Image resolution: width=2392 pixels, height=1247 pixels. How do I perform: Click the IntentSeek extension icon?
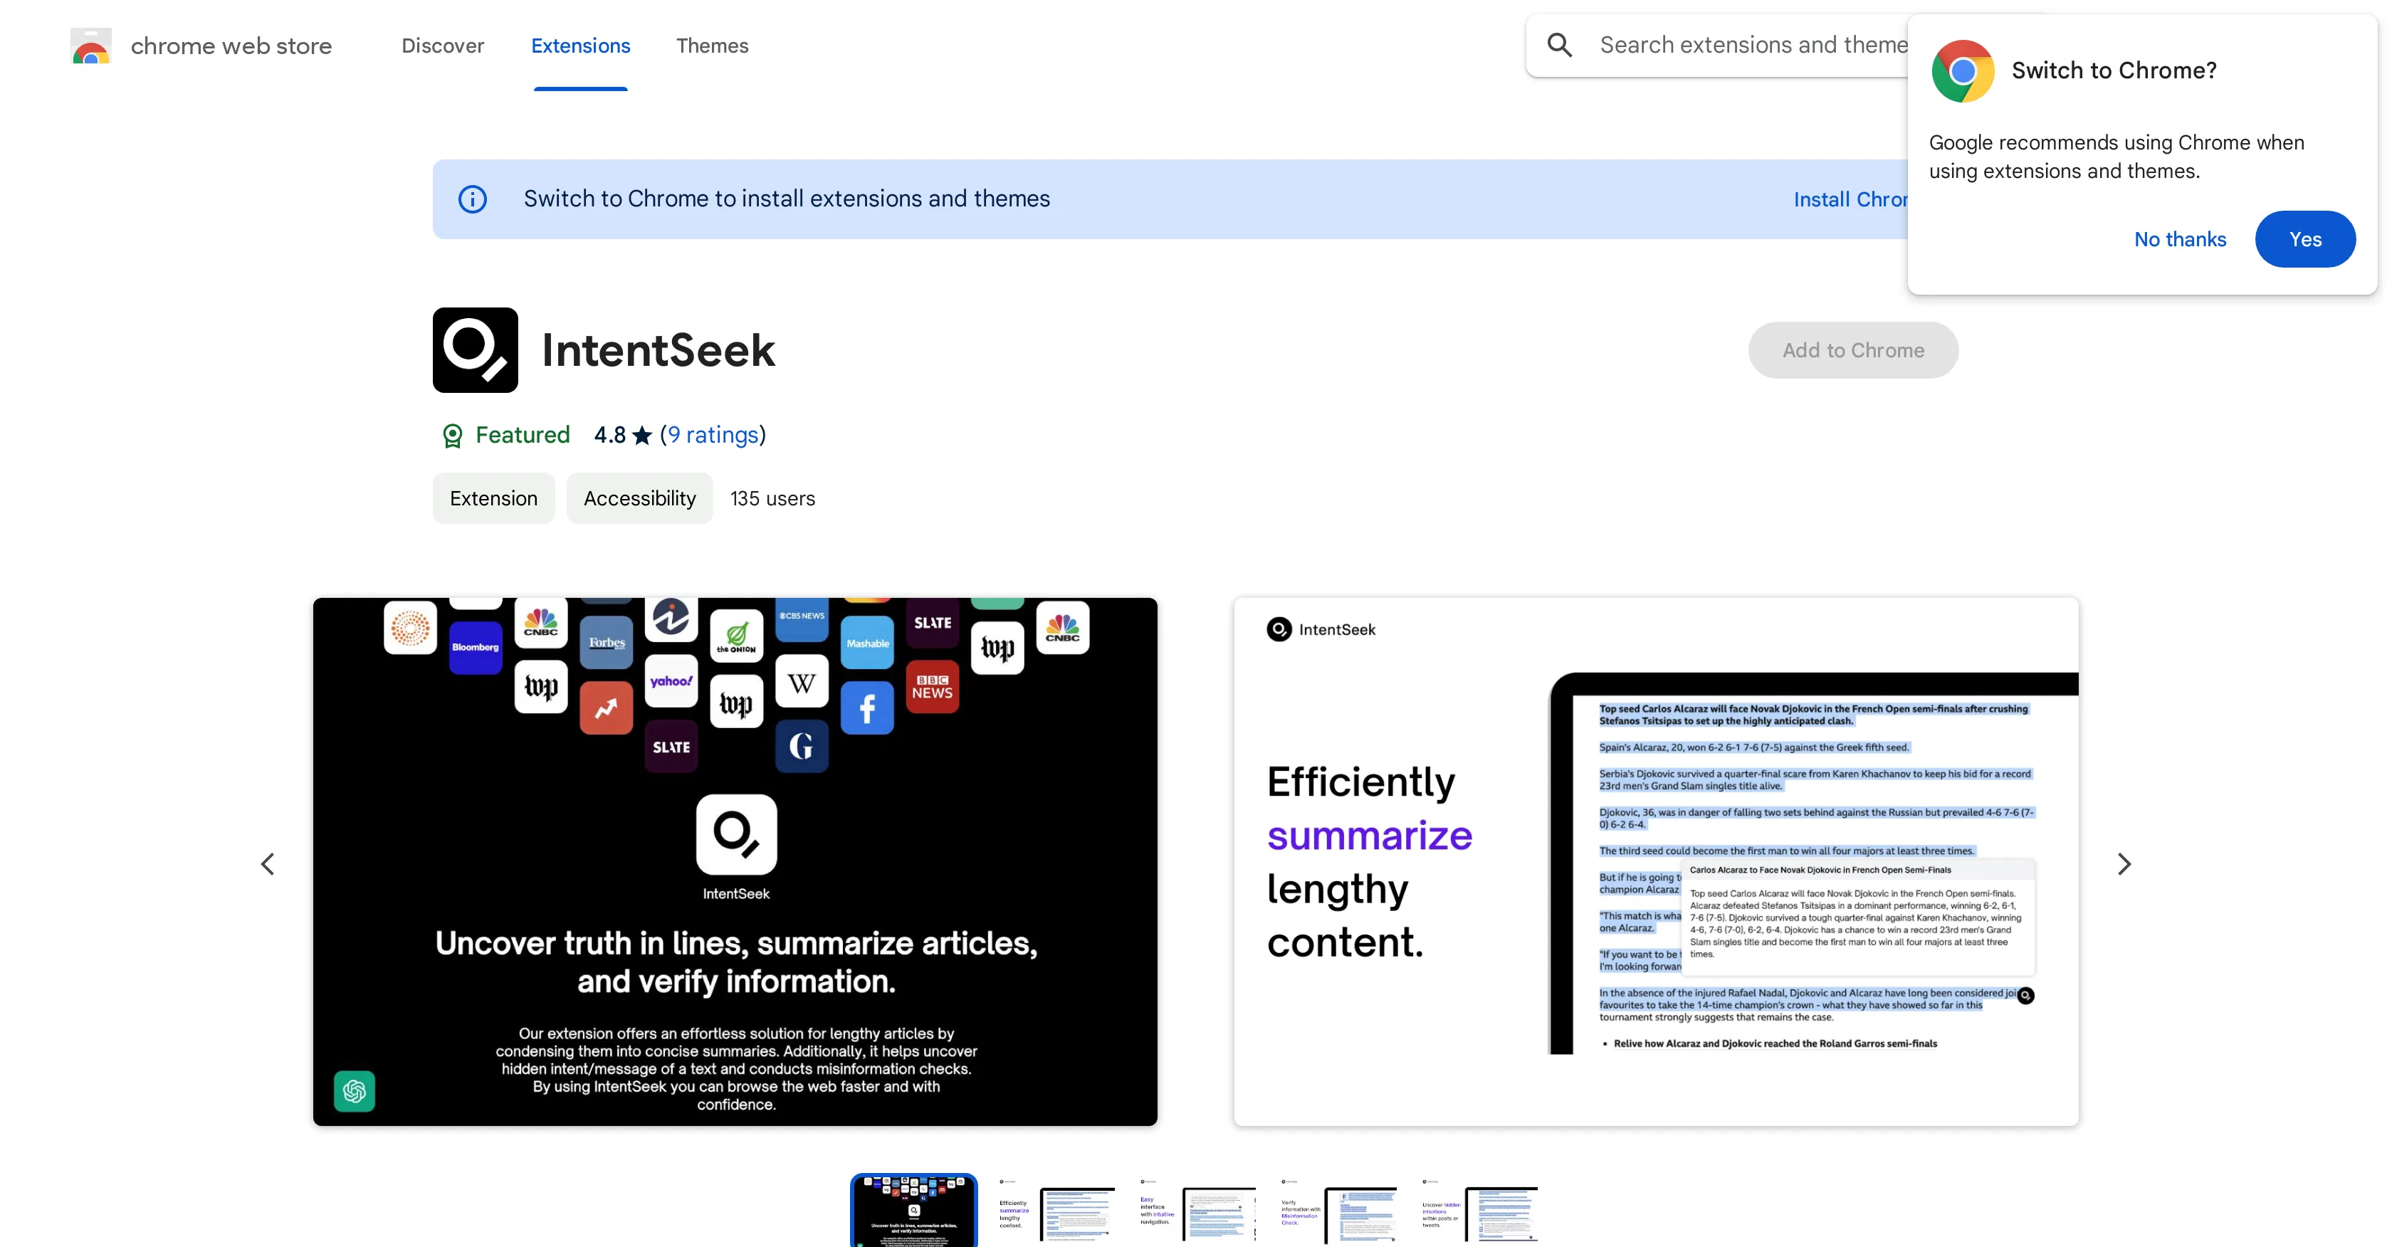coord(475,350)
